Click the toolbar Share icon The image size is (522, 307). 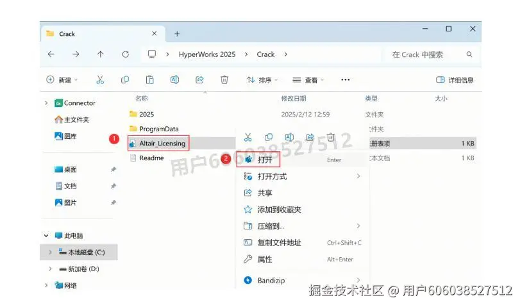pyautogui.click(x=199, y=80)
